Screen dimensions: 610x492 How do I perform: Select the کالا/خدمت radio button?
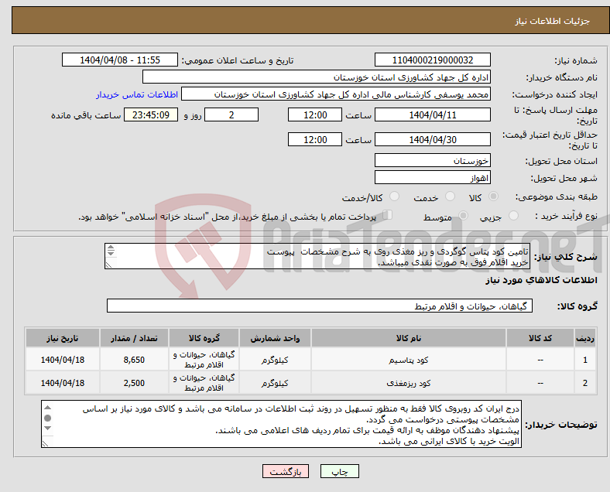pyautogui.click(x=395, y=196)
